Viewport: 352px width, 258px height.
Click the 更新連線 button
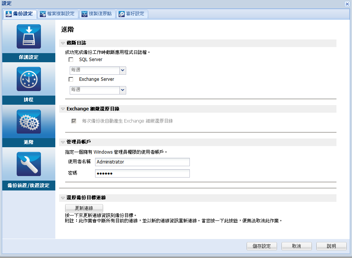[x=84, y=208]
